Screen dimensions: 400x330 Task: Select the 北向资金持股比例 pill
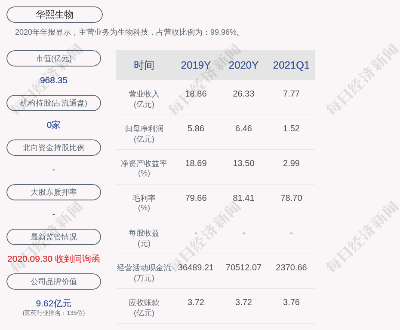pos(54,148)
